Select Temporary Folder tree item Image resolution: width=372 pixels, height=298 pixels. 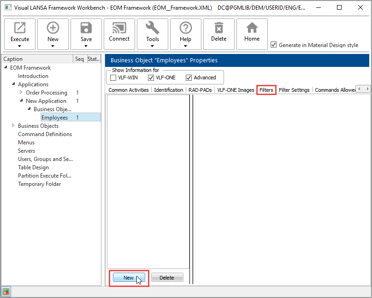39,184
